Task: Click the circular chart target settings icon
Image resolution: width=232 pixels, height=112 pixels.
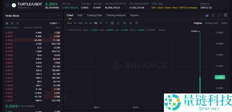Action: click(x=136, y=23)
